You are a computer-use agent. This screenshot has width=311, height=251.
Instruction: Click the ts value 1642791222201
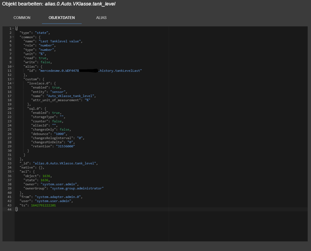43,205
